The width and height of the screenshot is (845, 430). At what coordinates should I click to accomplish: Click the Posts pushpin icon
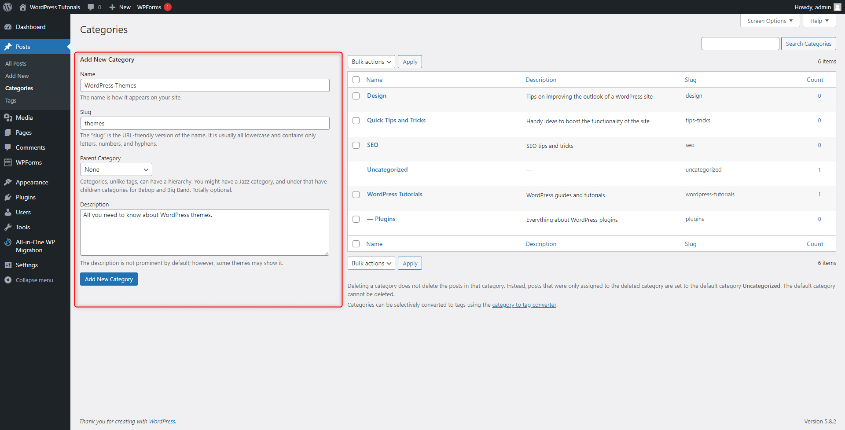[x=8, y=47]
